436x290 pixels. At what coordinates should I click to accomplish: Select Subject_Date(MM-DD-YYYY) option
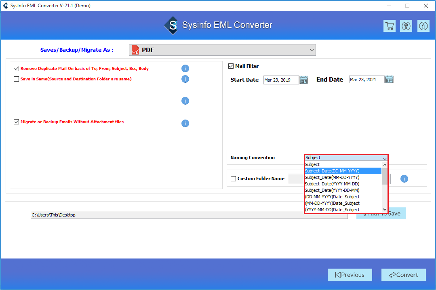[343, 177]
